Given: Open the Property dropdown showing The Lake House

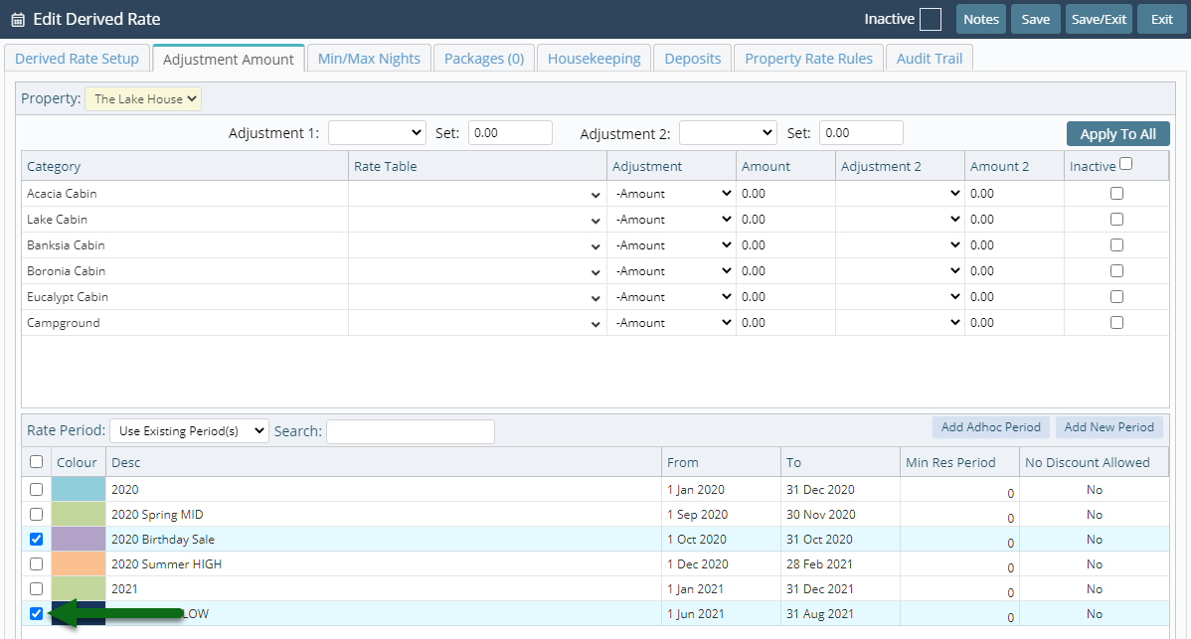Looking at the screenshot, I should (143, 98).
